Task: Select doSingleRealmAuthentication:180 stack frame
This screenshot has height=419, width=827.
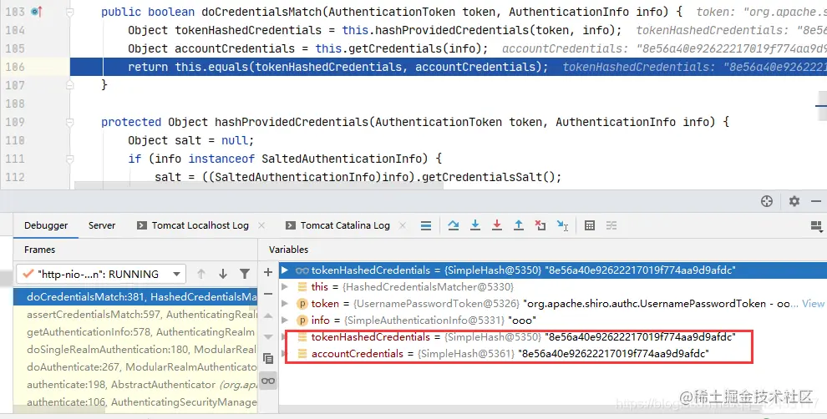Action: point(135,350)
